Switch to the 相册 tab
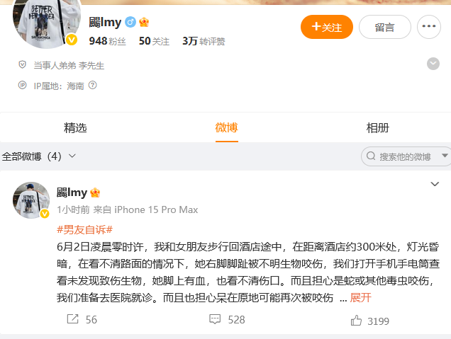Screen dimensions: 451x339 378,127
